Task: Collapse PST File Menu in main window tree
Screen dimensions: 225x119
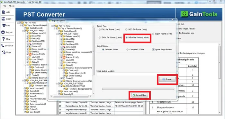Action: click(18, 23)
